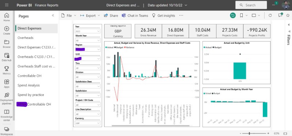Open the File menu

(69, 16)
